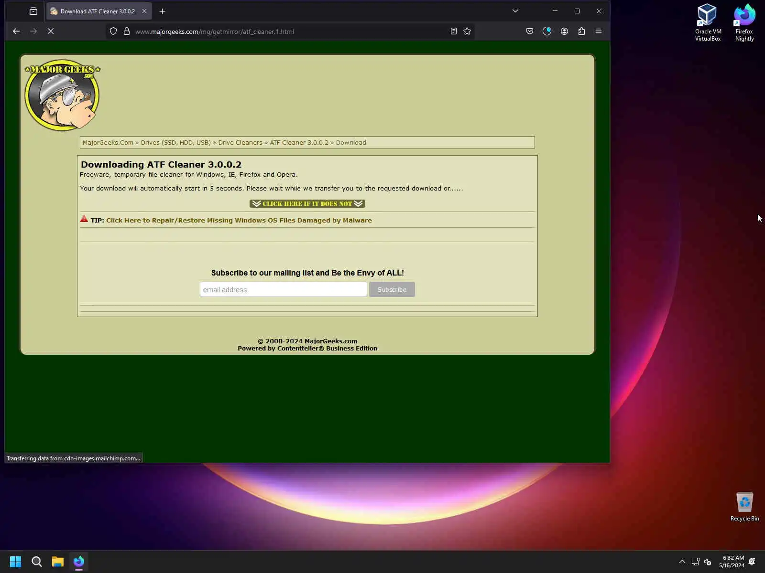Click the MajorGeeks logo
765x573 pixels.
(62, 95)
